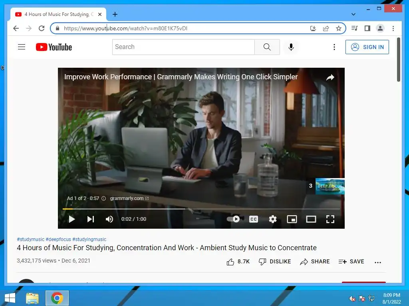This screenshot has height=306, width=409.
Task: Click the DISLIKE button
Action: click(275, 262)
